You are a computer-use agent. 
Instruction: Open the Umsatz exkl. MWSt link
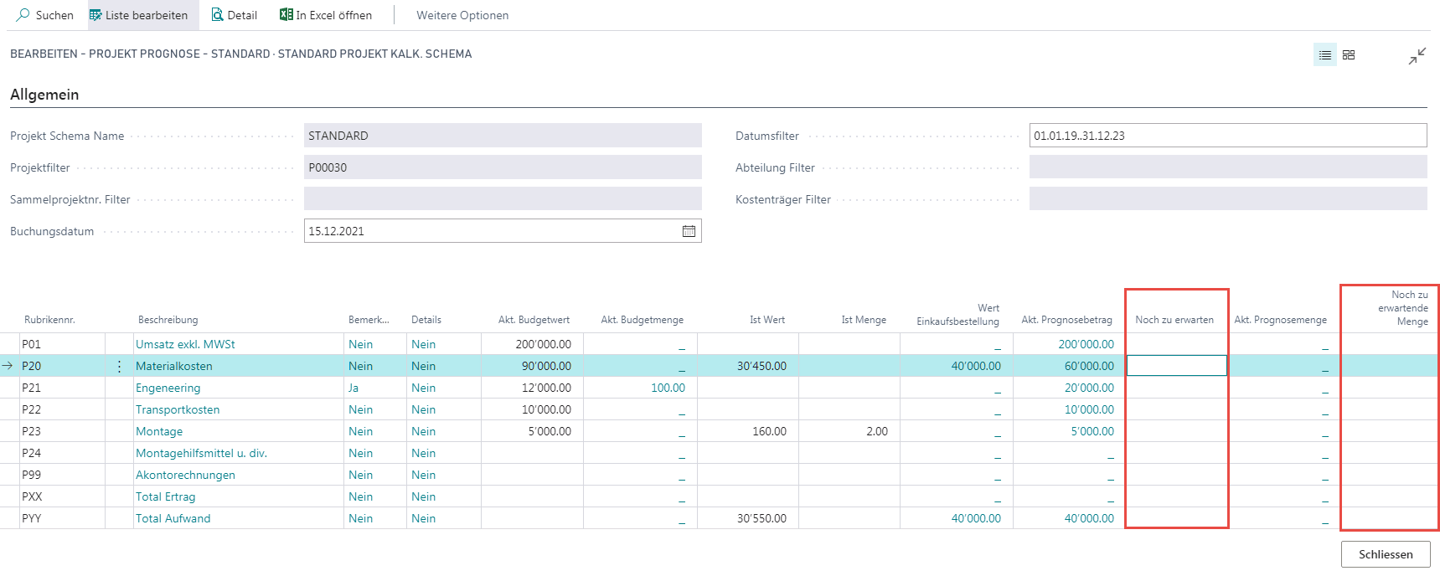(x=185, y=344)
